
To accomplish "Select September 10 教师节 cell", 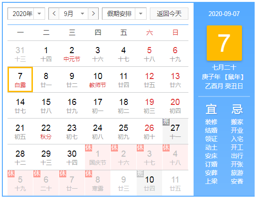I will [x=98, y=80].
